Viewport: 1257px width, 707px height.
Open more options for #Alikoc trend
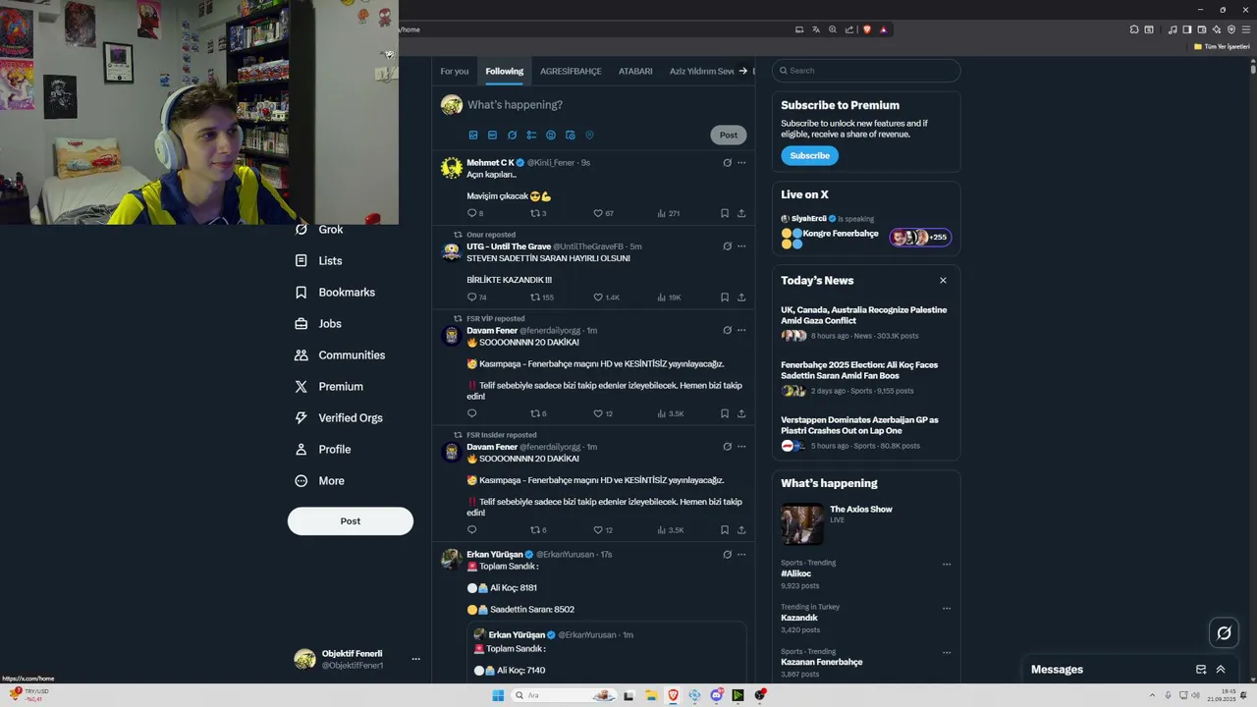pos(947,564)
